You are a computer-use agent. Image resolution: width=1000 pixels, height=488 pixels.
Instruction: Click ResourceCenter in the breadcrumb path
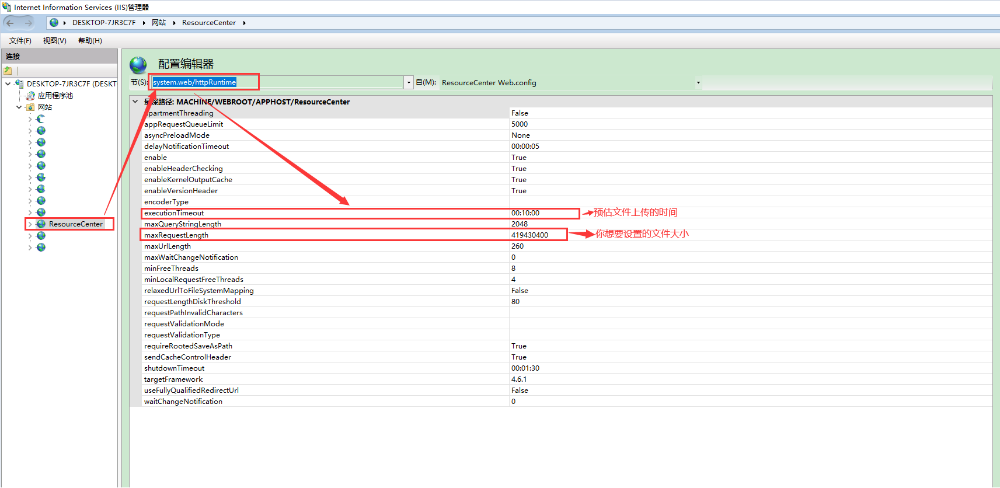(x=208, y=23)
